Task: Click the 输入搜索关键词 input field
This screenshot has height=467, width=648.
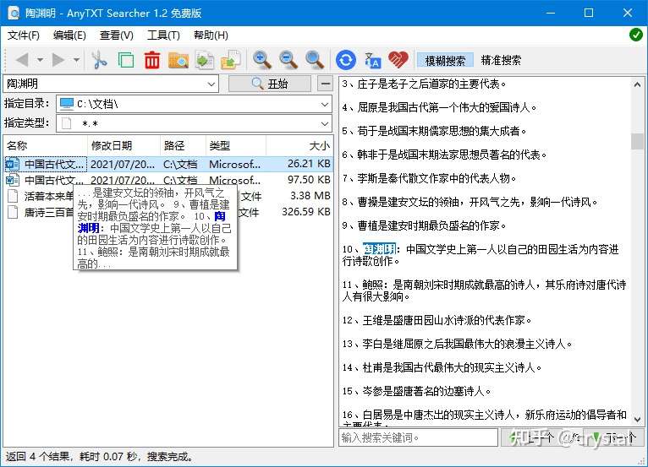Action: 418,437
